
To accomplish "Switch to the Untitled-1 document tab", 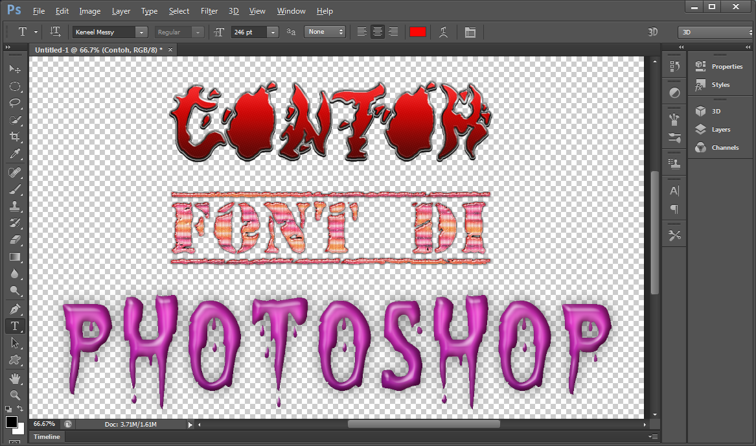I will click(x=98, y=50).
